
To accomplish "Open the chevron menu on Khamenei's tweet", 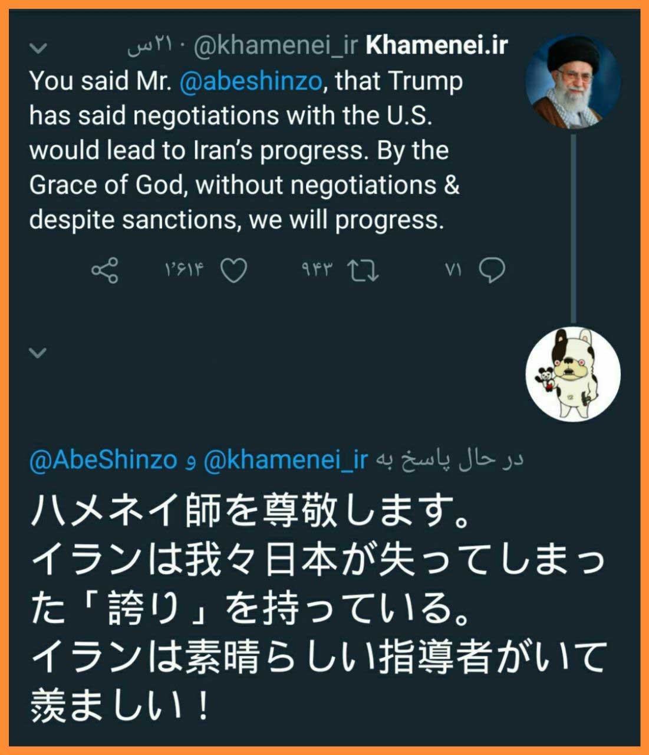I will point(38,48).
